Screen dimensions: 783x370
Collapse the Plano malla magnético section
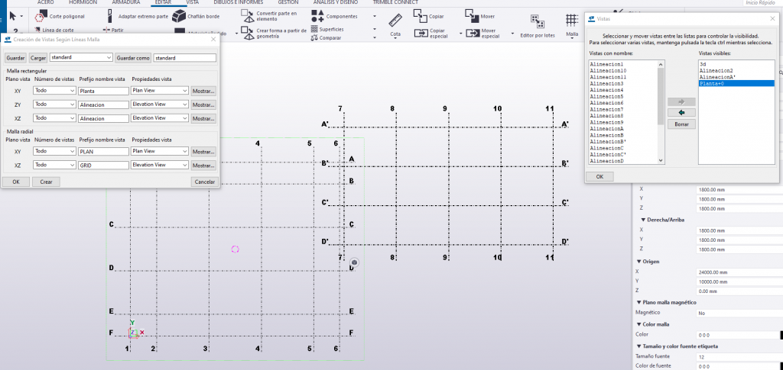point(638,302)
